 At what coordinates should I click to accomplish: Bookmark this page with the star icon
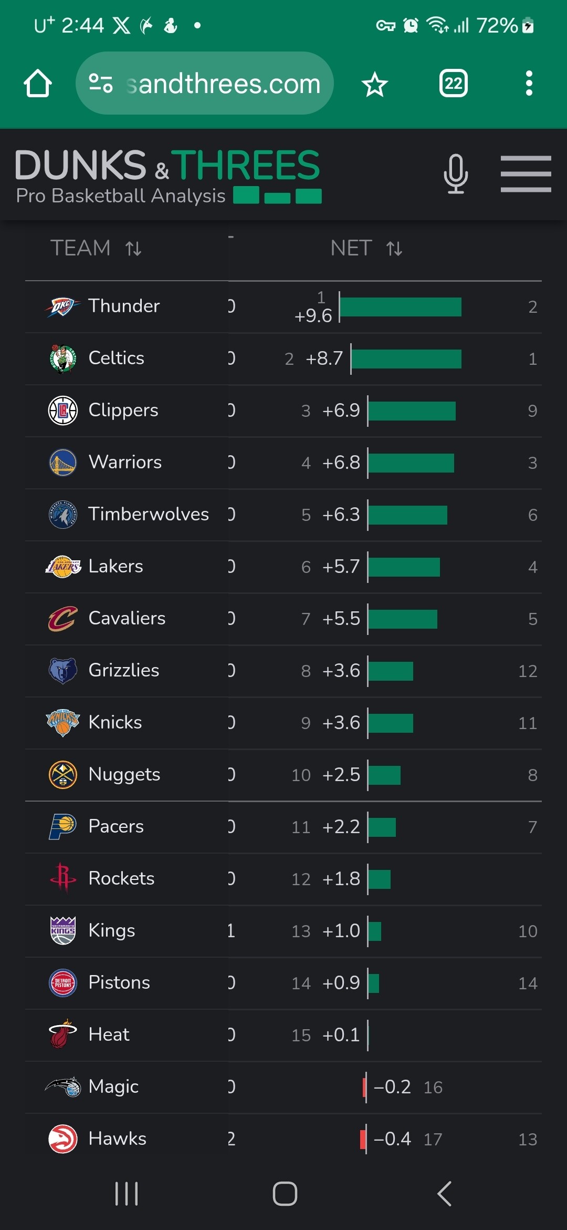[374, 84]
